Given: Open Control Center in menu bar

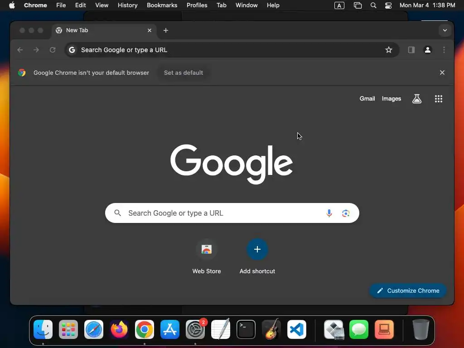Looking at the screenshot, I should 388,5.
